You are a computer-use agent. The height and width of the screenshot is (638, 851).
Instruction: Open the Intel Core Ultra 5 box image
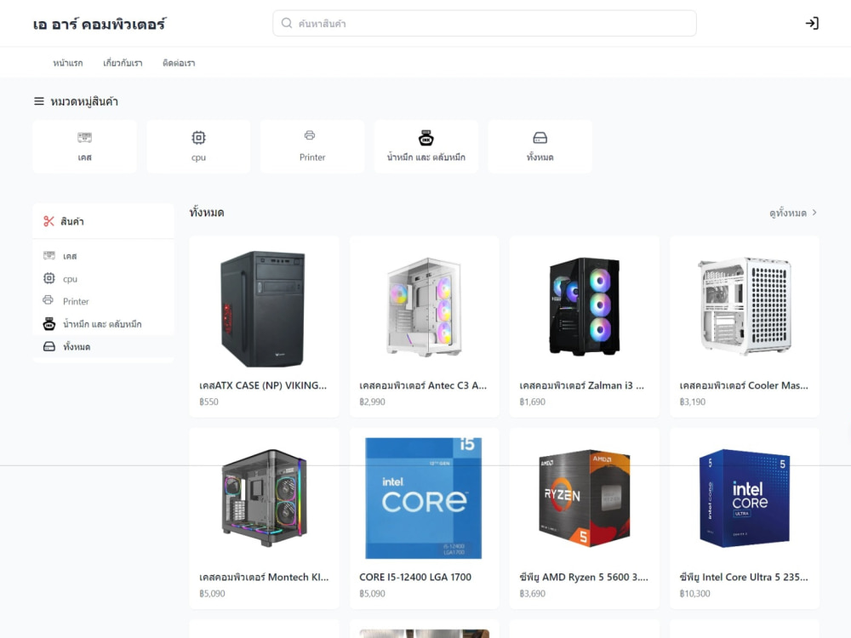(x=744, y=498)
